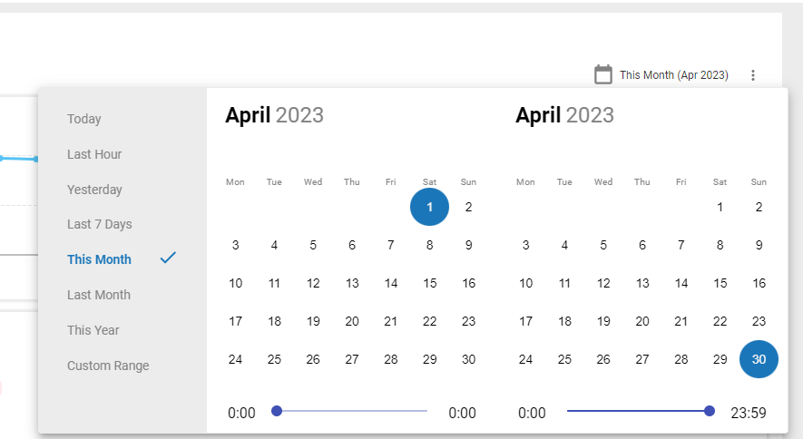
Task: Select the Today preset
Action: (x=84, y=119)
